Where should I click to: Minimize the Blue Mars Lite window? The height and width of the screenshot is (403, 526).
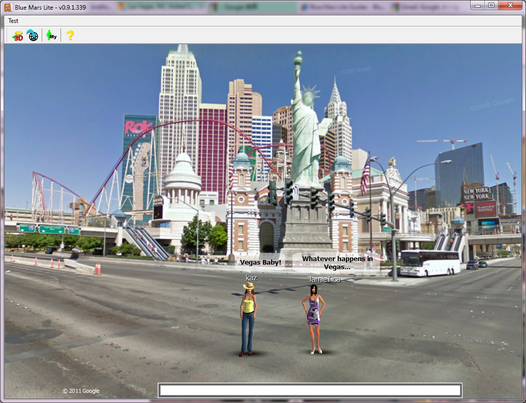point(477,6)
